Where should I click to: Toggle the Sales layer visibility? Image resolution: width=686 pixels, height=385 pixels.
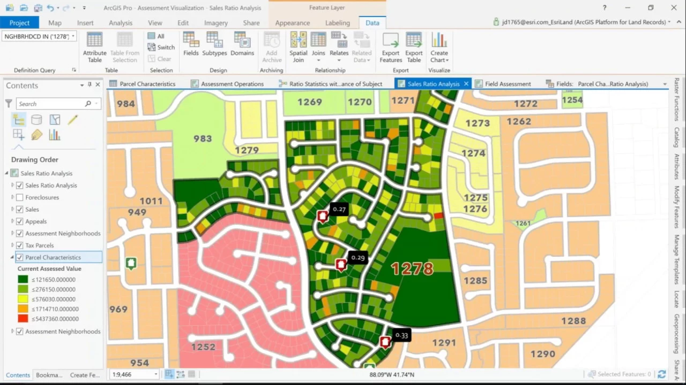(x=20, y=210)
